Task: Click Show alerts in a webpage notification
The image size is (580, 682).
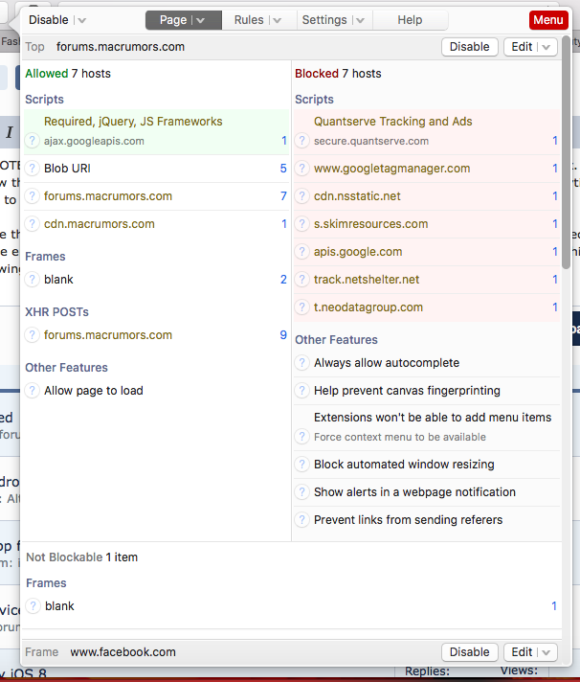Action: tap(427, 492)
